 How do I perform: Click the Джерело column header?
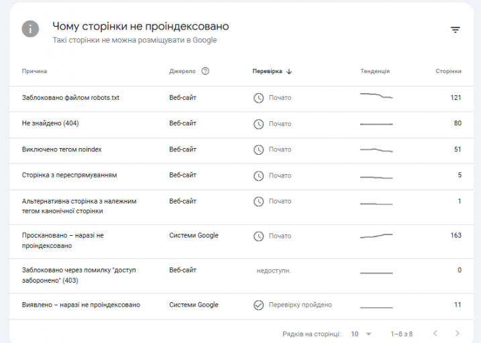[182, 71]
